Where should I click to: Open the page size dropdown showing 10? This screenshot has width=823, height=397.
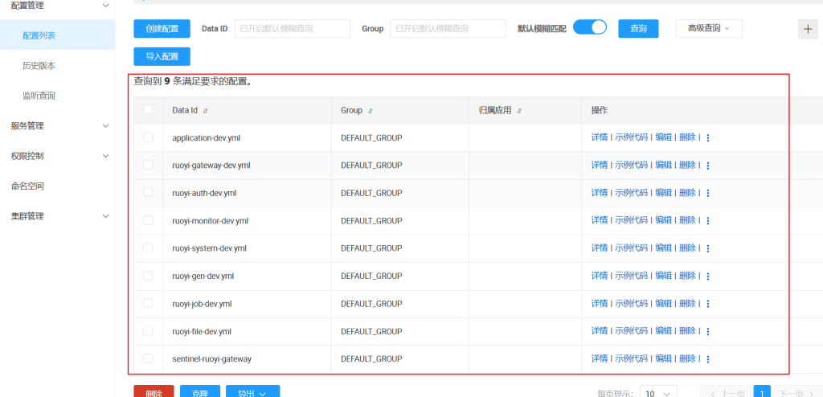[x=658, y=394]
